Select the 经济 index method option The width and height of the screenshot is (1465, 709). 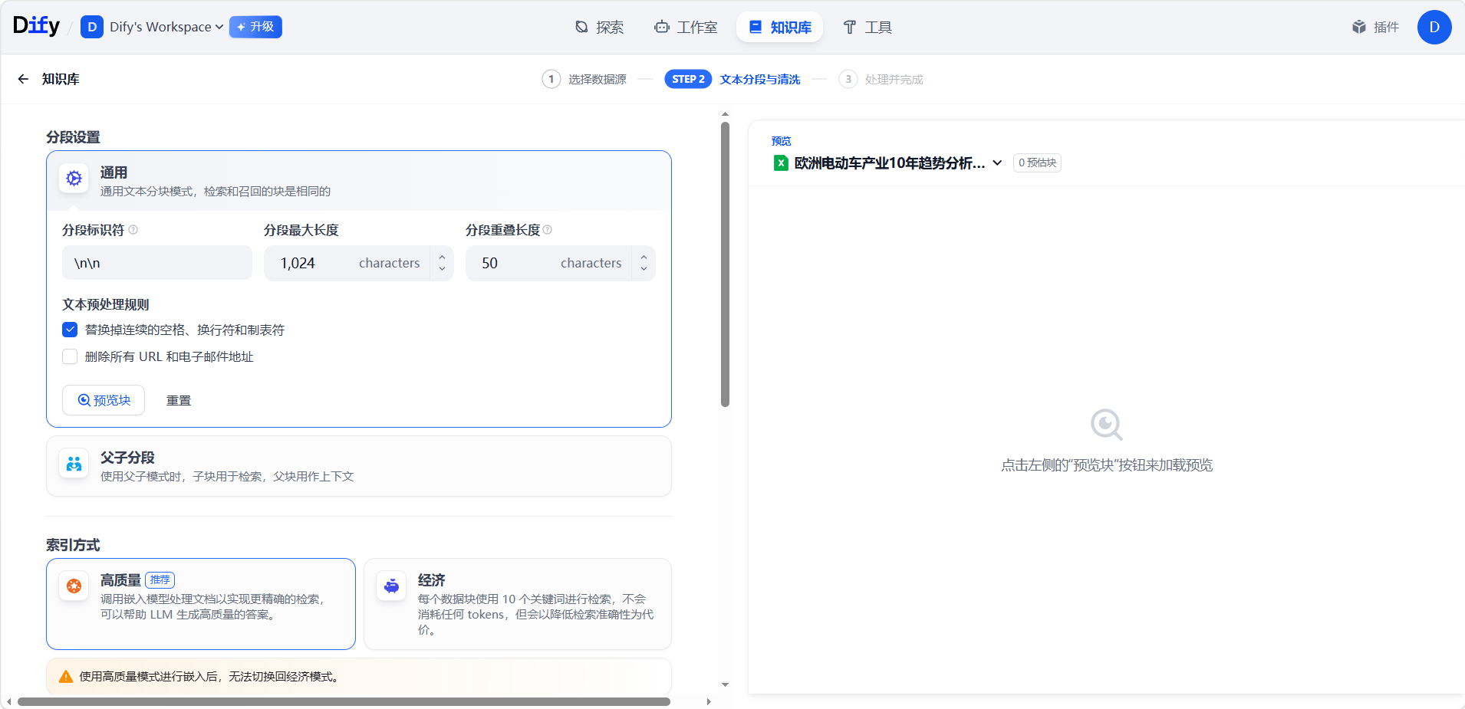518,603
